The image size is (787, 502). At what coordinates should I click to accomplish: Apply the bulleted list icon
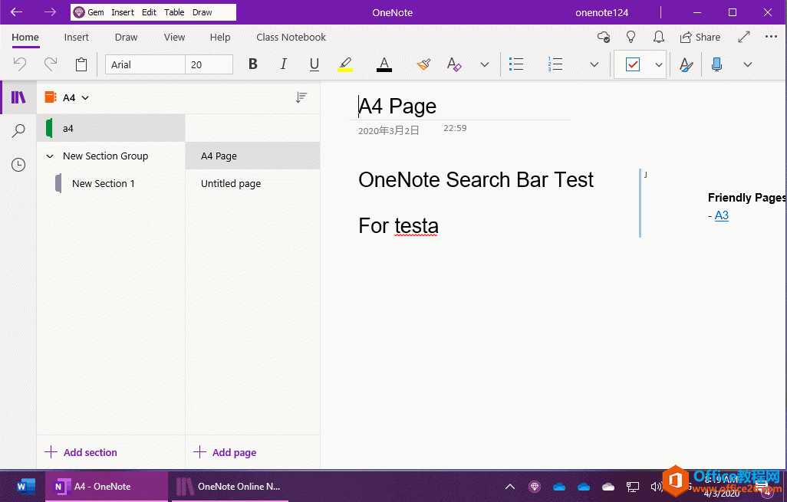pyautogui.click(x=515, y=64)
